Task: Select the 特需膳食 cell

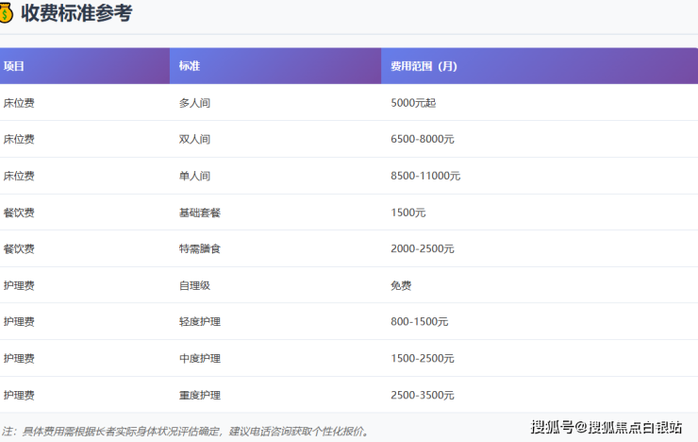Action: (x=199, y=248)
